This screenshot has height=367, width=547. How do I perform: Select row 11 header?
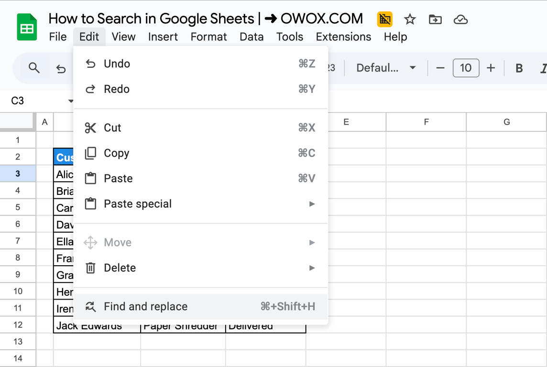(18, 308)
